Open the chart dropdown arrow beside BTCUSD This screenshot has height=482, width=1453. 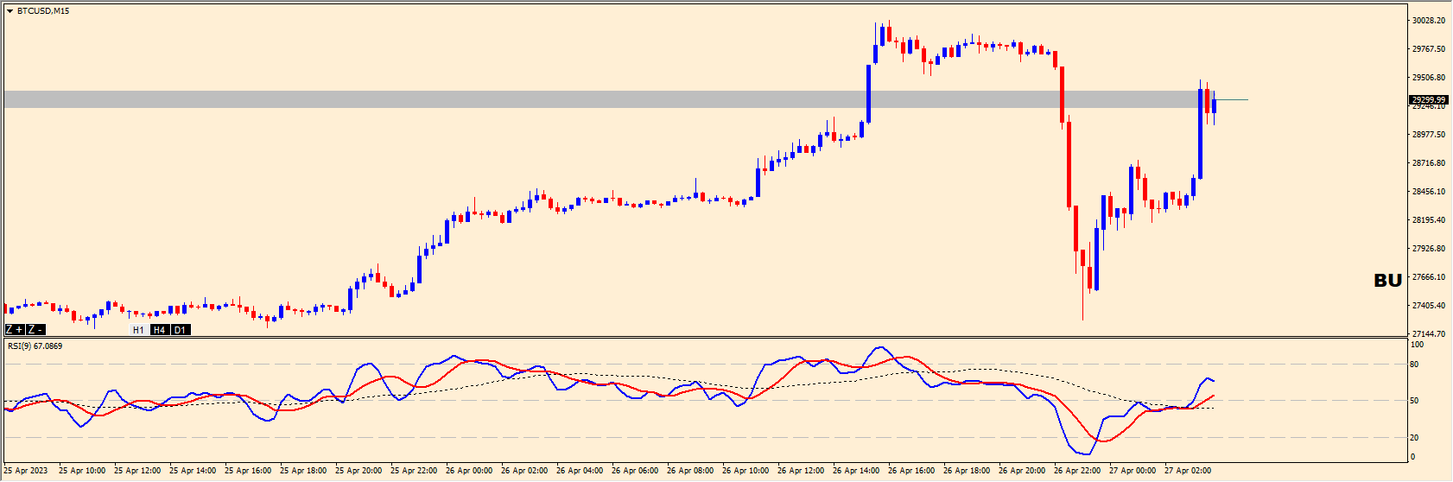tap(10, 11)
